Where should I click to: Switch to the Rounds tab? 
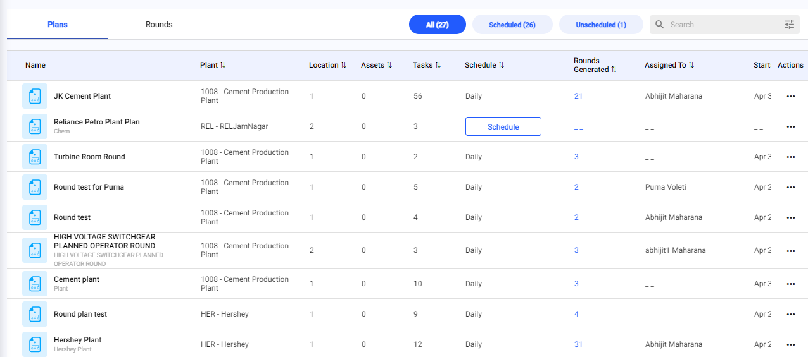[159, 25]
